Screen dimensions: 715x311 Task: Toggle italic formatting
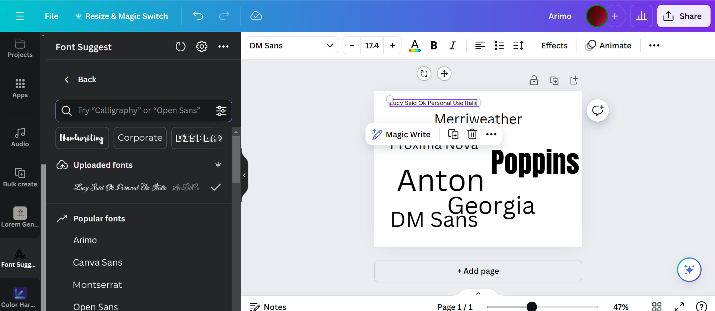(x=452, y=45)
